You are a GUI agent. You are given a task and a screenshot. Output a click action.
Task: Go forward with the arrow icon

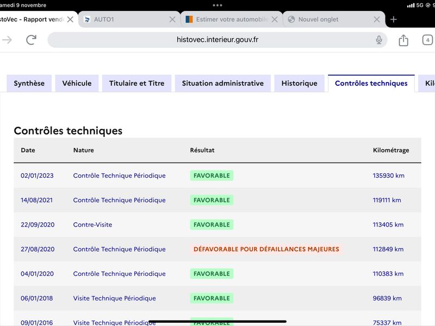tap(7, 40)
